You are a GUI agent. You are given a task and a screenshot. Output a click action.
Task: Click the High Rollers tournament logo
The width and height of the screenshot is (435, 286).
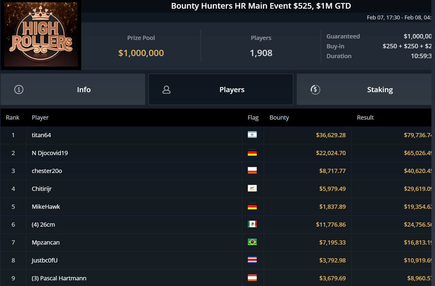(x=41, y=35)
